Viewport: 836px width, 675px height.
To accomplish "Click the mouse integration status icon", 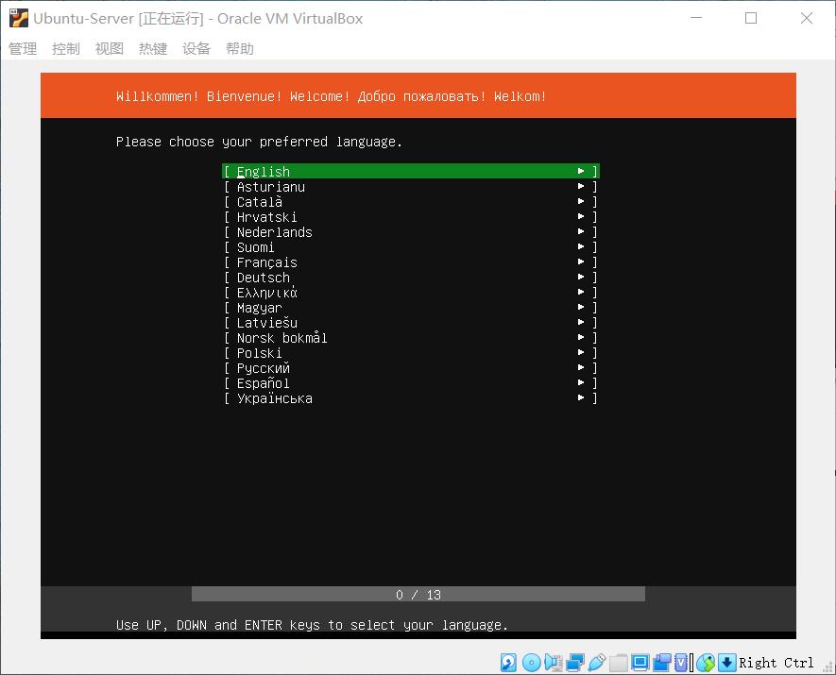I will [x=707, y=663].
